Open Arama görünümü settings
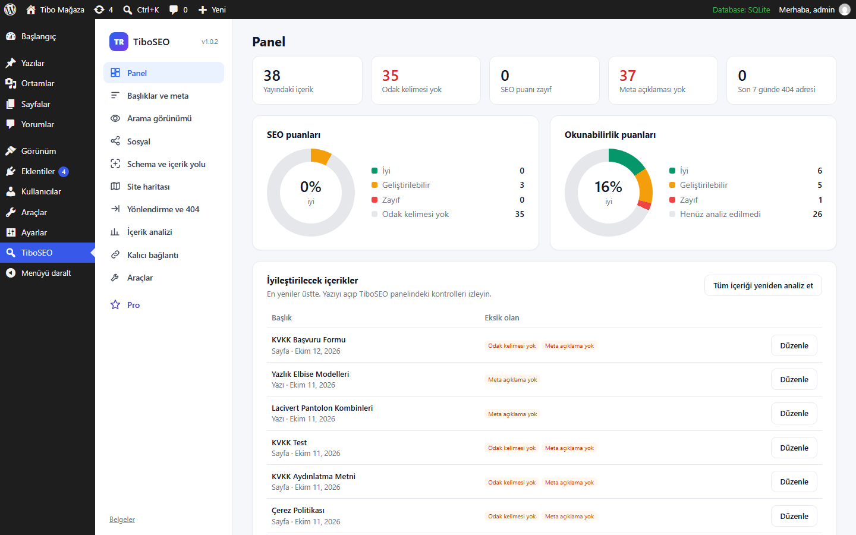856x535 pixels. click(x=163, y=118)
